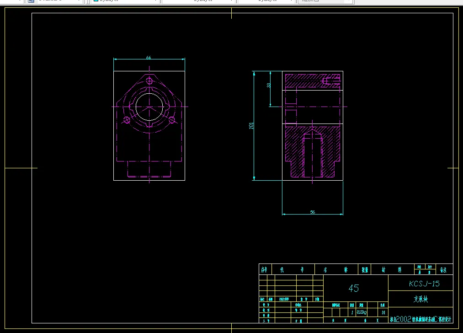Select the 101 height dimension text
The image size is (463, 333).
(251, 126)
